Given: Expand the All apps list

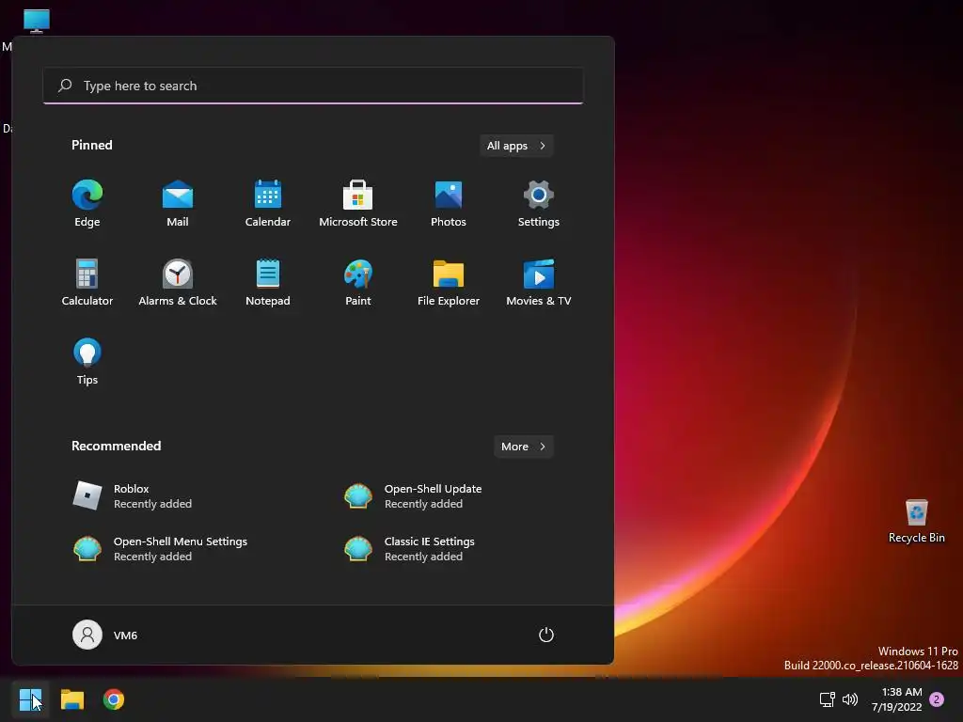Looking at the screenshot, I should click(x=516, y=146).
